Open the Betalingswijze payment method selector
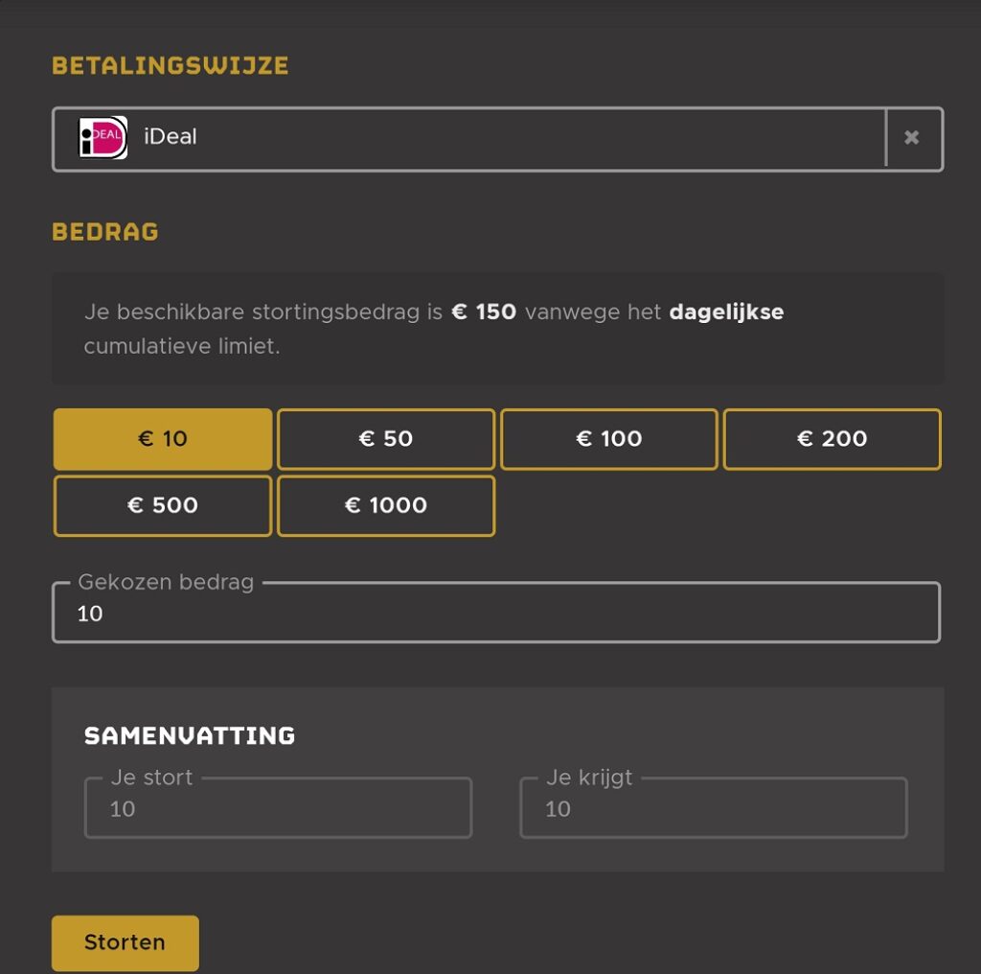Viewport: 981px width, 974px height. tap(479, 137)
